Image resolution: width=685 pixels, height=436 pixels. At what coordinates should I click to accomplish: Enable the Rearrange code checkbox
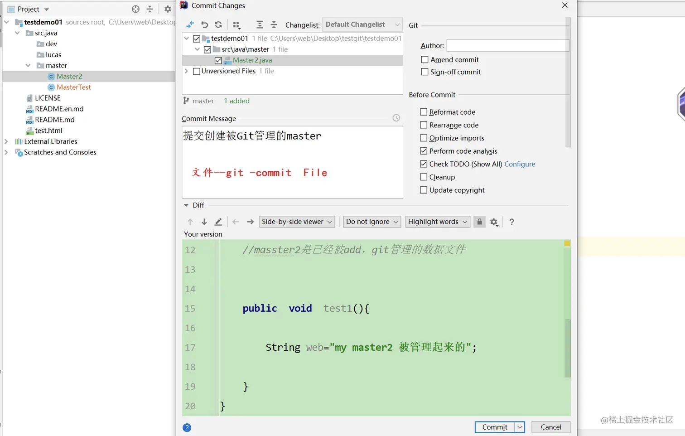click(424, 125)
